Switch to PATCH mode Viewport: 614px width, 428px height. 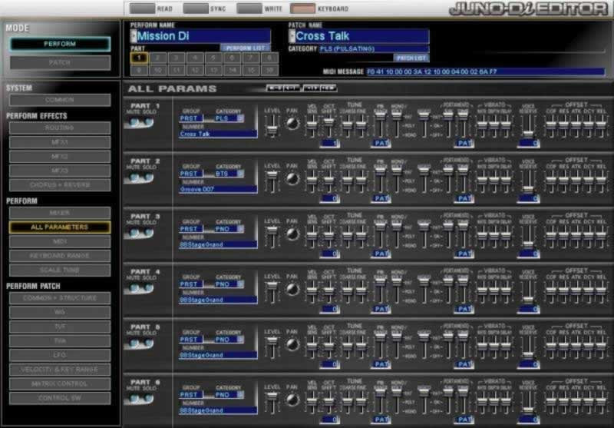(60, 62)
